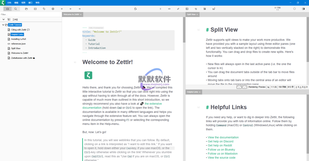Click the Get help on Discord link
Screen dimensions: 309x161
click(220, 141)
